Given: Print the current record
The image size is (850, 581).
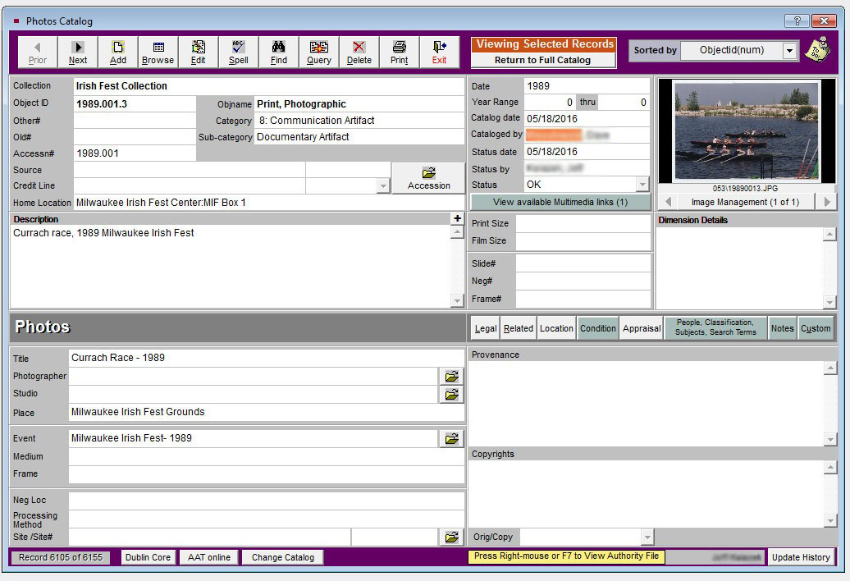Looking at the screenshot, I should click(399, 53).
